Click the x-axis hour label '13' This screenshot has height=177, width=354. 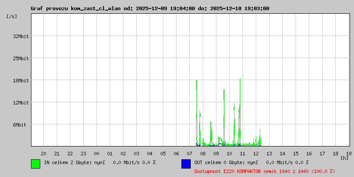[269, 154]
